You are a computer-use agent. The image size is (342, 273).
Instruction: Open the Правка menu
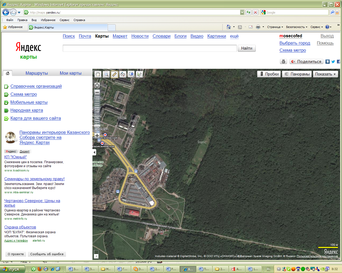(22, 20)
